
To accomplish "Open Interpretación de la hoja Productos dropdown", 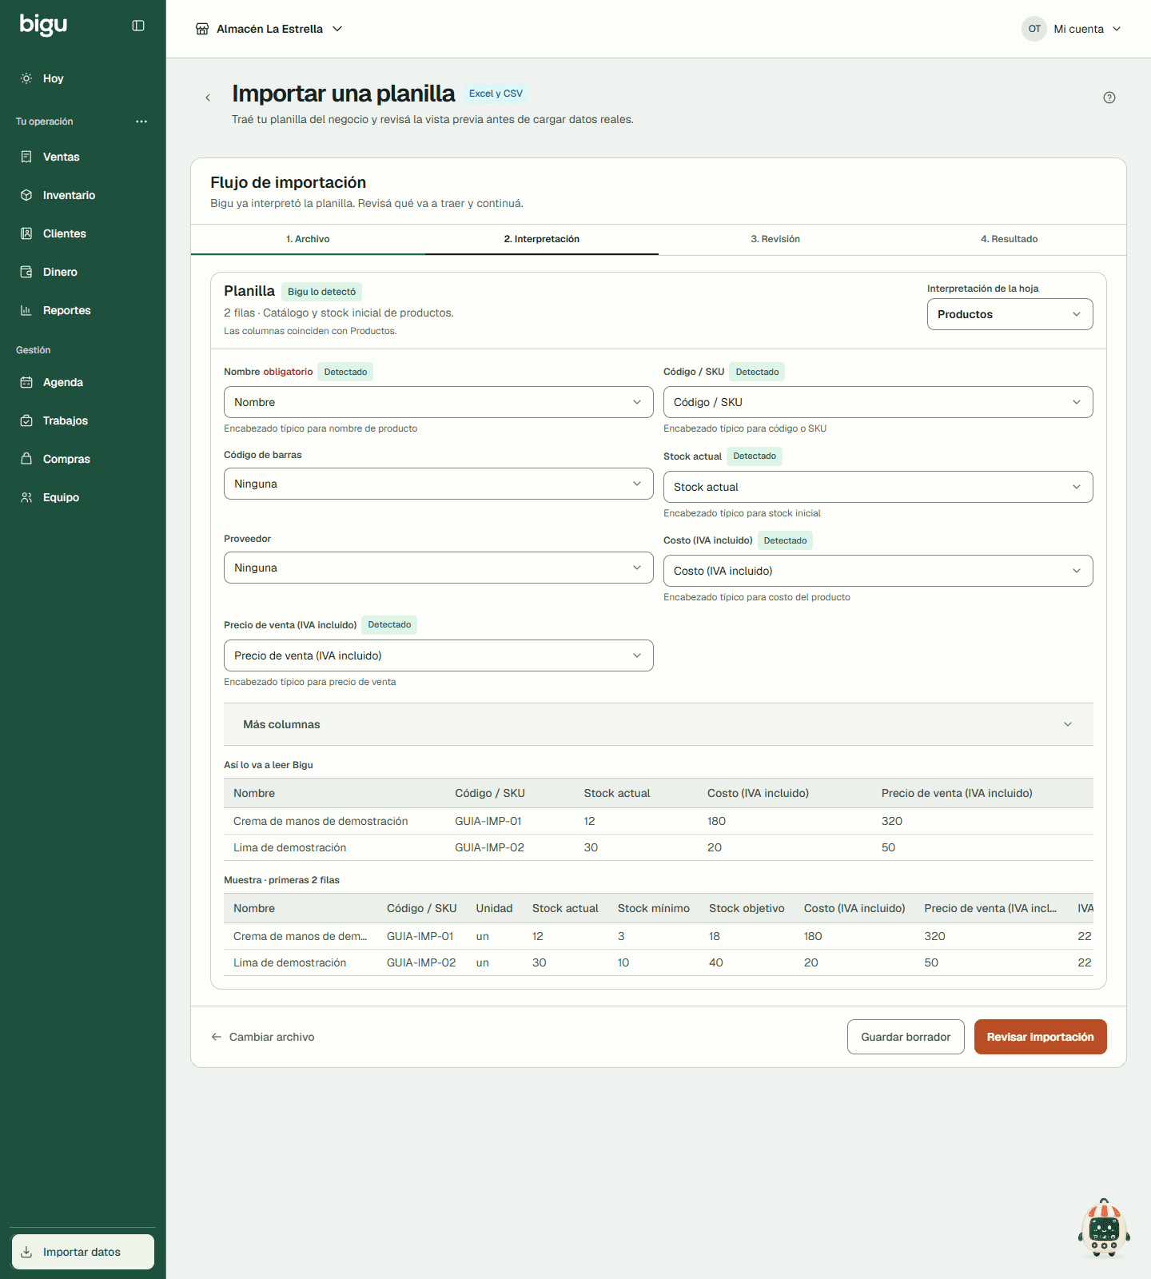I will [1010, 314].
